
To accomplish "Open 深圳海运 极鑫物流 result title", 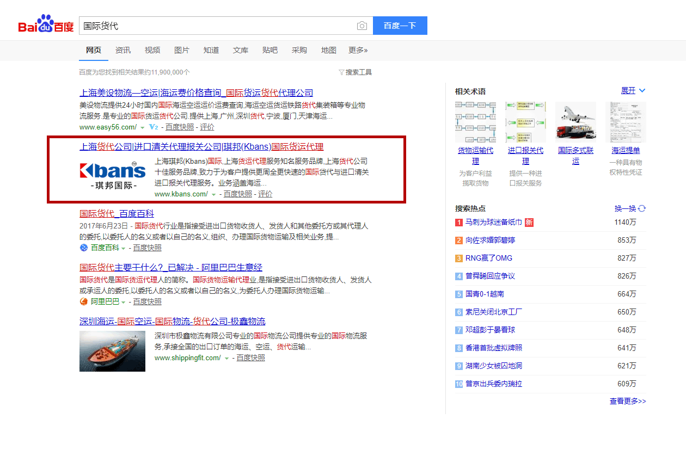I will coord(173,321).
